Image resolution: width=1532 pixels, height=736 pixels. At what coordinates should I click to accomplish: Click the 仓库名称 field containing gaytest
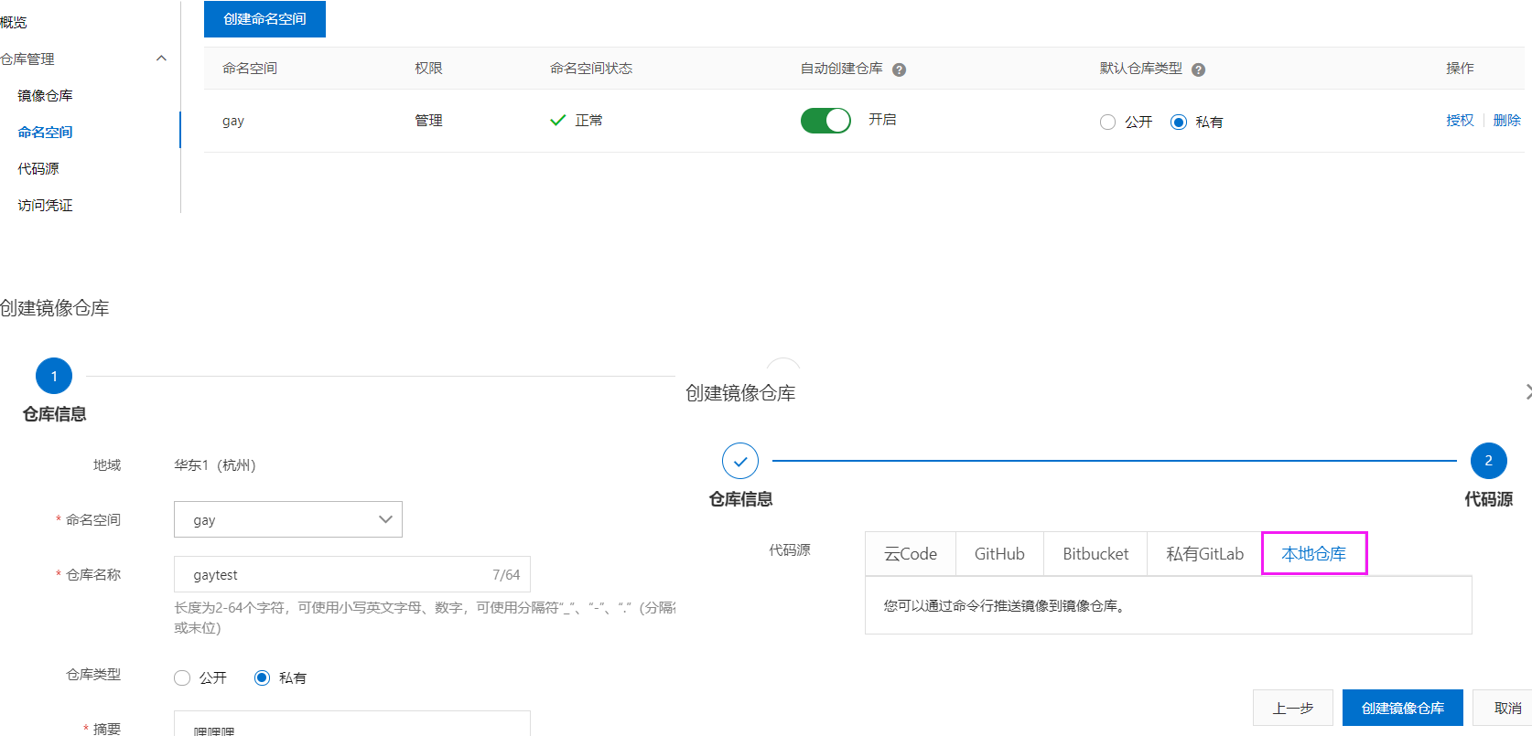[x=352, y=574]
